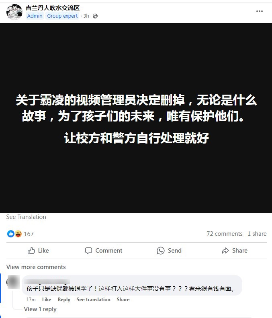Expand View more comments
Screen dimensions: 272x318
click(36, 267)
